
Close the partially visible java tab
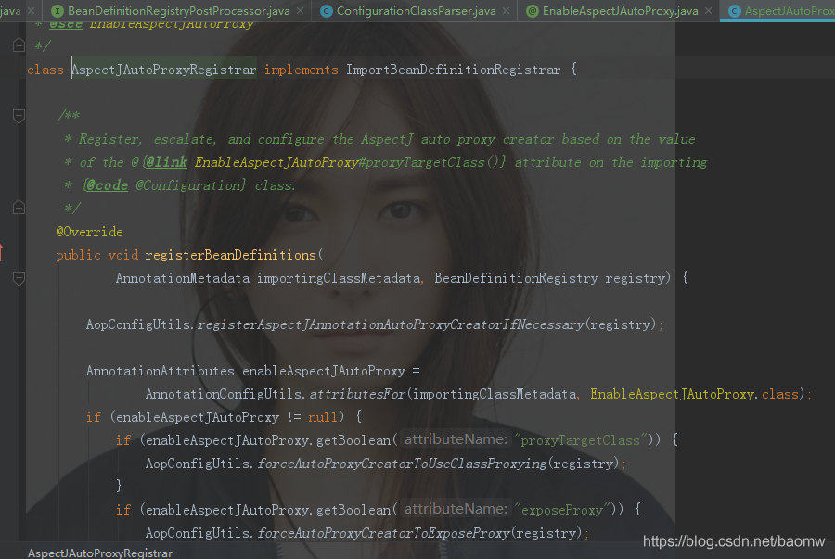tap(31, 10)
